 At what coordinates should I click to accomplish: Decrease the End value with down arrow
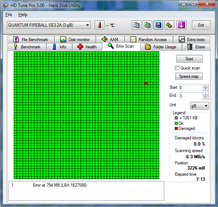206,98
